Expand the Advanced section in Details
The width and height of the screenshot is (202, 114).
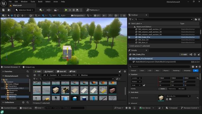(129, 103)
